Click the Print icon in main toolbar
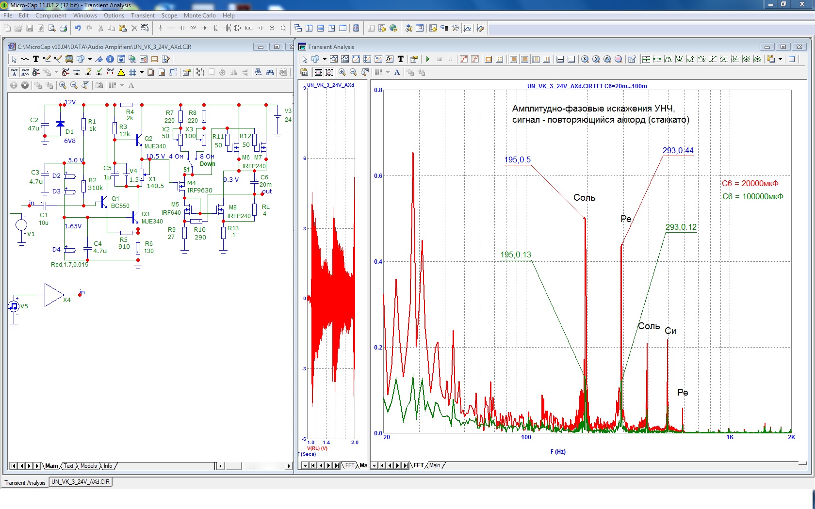 click(x=63, y=28)
